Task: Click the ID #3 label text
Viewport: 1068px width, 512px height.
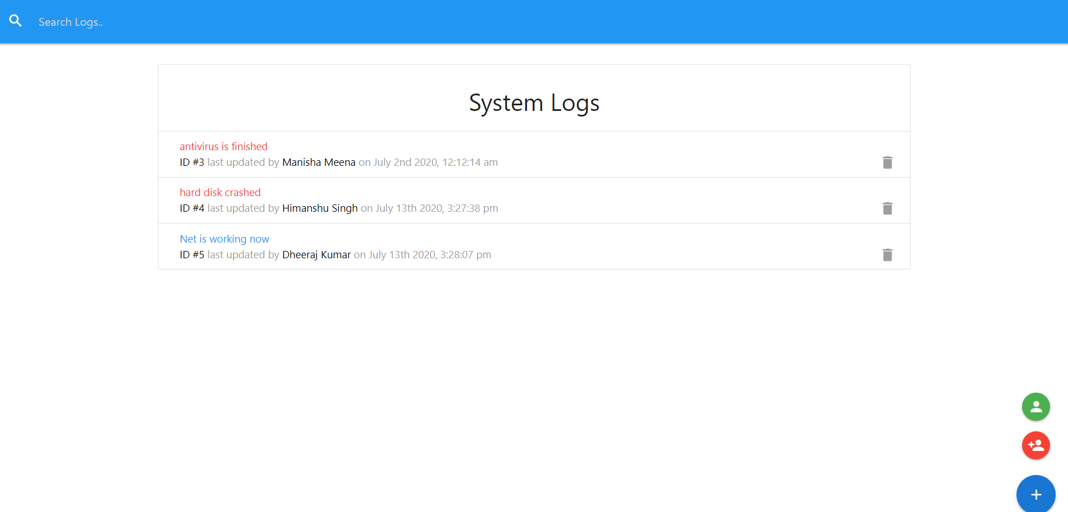Action: (192, 162)
